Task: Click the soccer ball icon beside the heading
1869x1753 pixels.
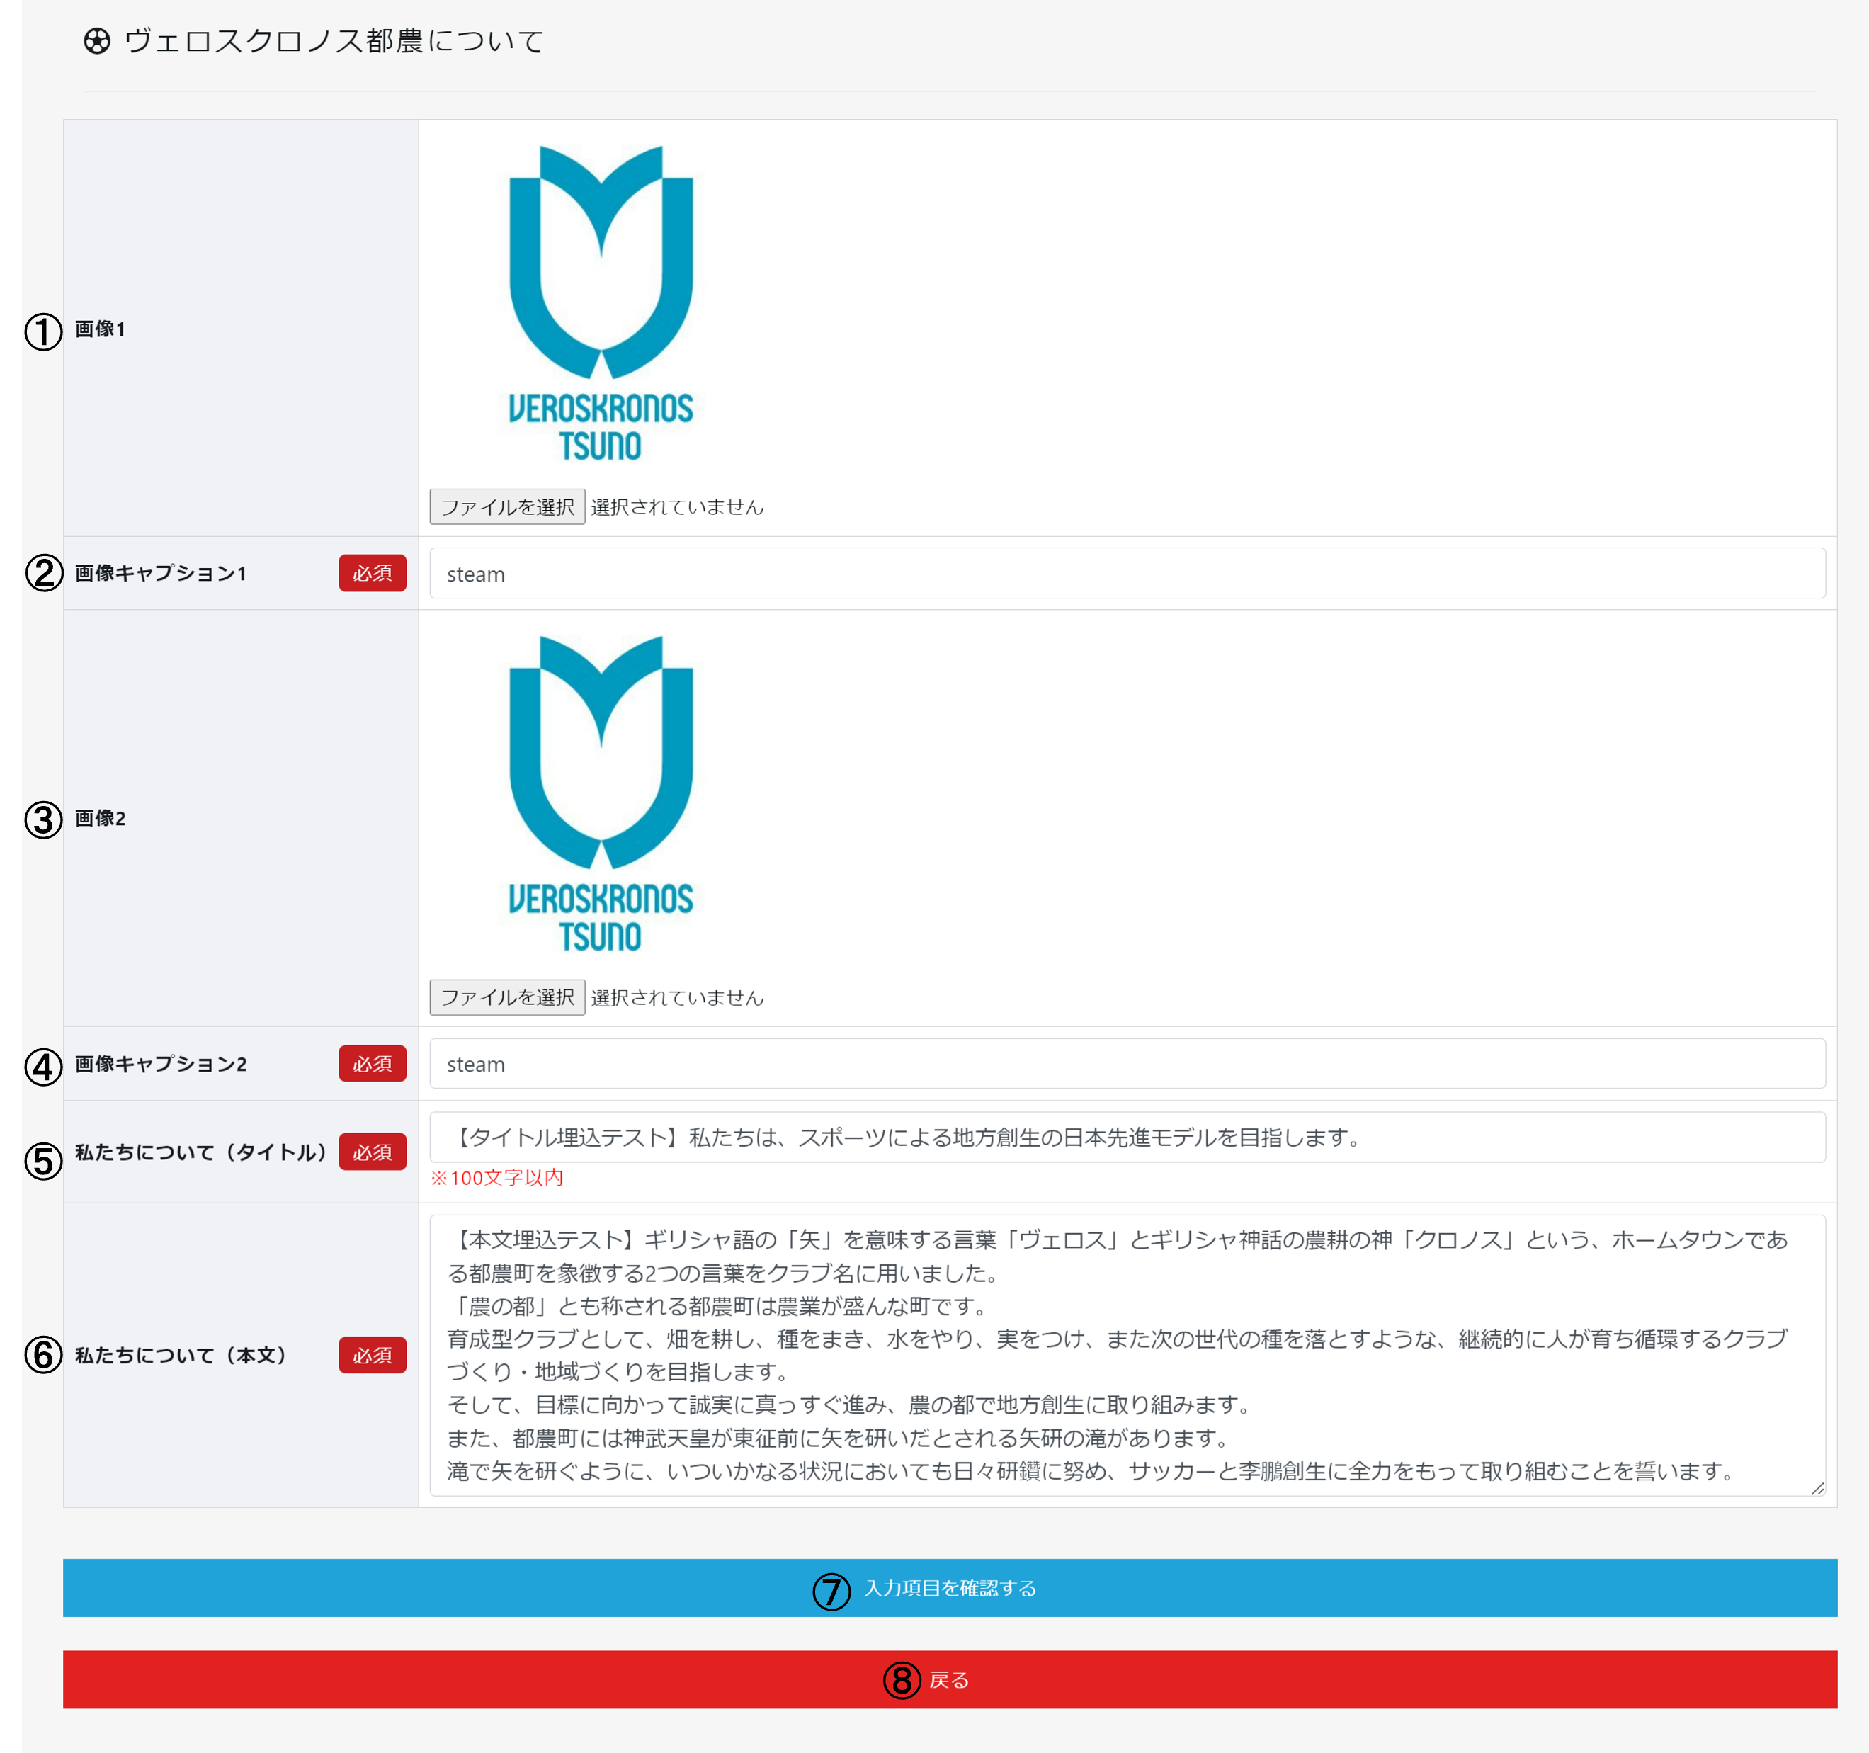Action: click(x=97, y=41)
